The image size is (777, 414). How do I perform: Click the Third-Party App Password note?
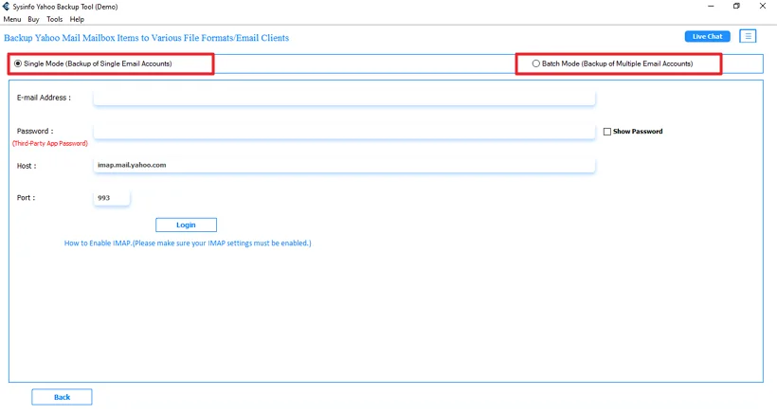point(50,144)
